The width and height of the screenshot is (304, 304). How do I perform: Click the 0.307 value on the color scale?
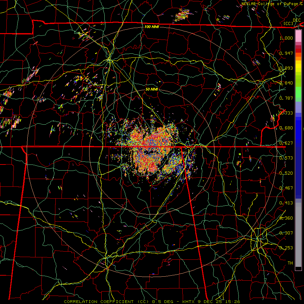coord(286,233)
